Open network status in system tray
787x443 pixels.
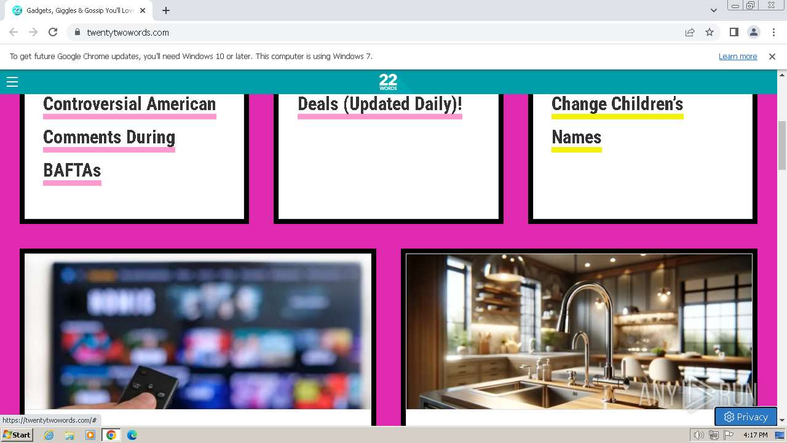714,435
